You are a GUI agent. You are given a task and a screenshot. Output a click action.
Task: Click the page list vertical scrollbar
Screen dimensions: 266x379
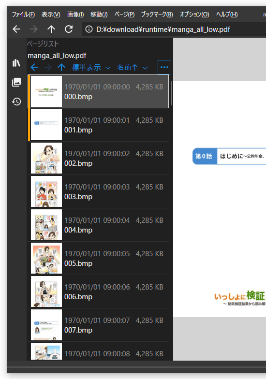(171, 93)
